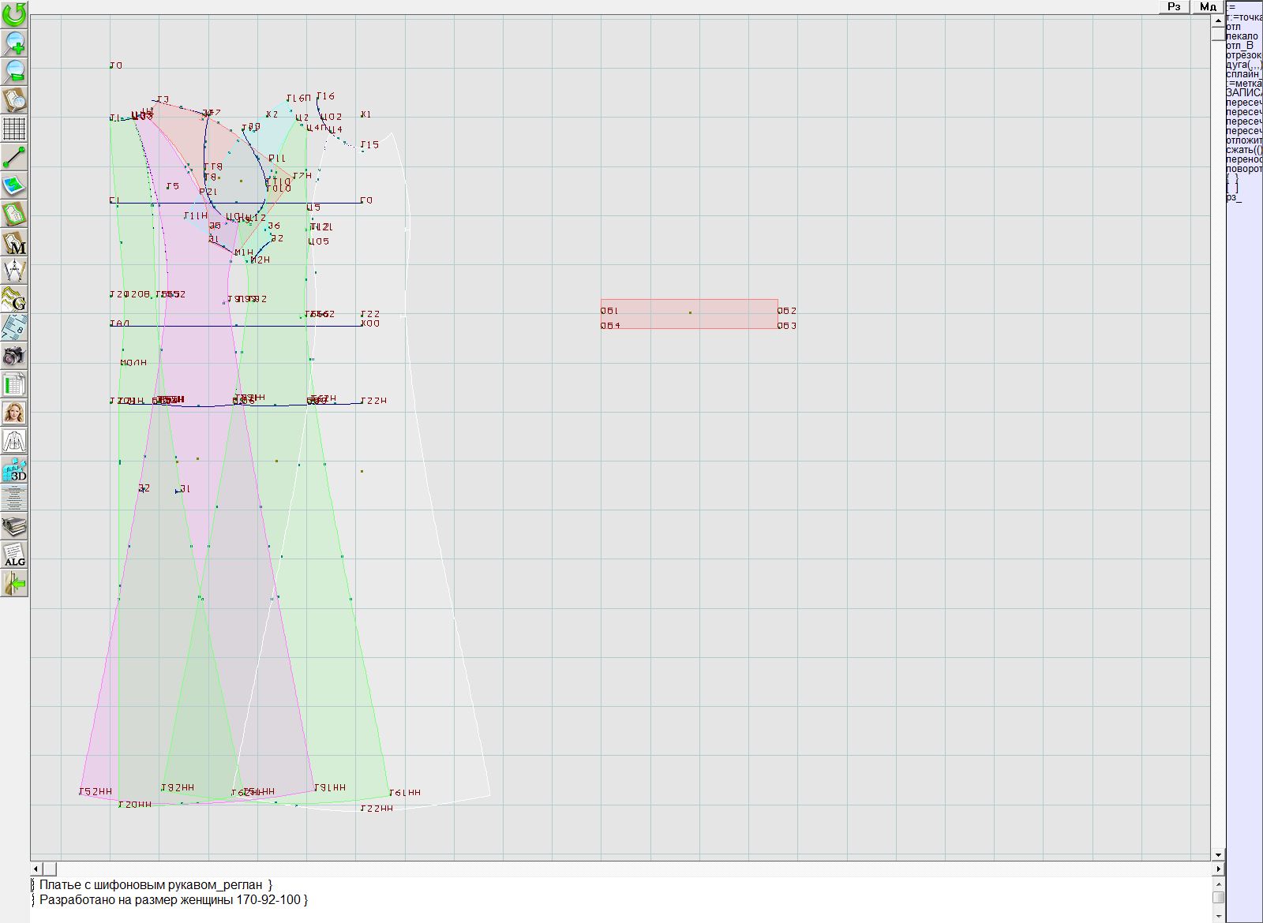Click the horizontal scrollbar left arrow
This screenshot has width=1263, height=923.
[x=36, y=869]
